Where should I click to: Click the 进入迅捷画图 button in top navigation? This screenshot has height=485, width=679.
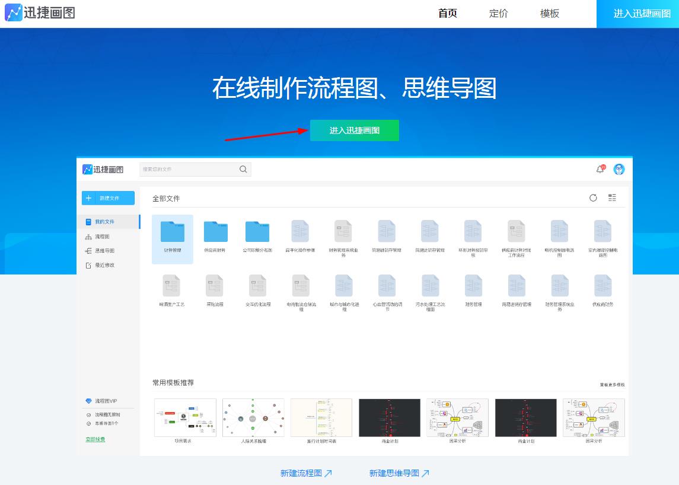[637, 14]
